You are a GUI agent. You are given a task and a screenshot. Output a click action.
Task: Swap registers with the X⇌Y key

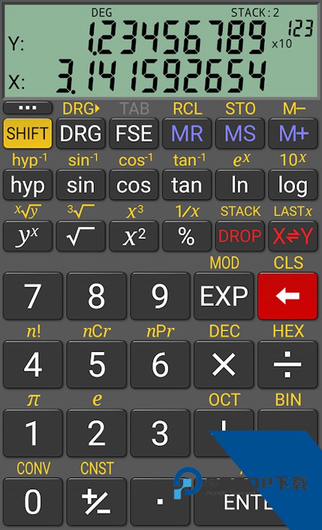(x=293, y=236)
